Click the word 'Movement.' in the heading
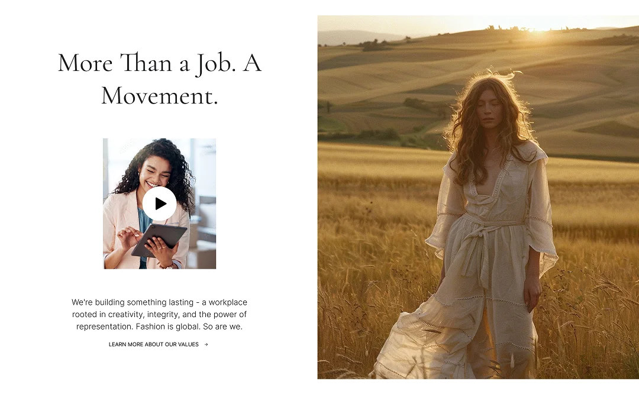Screen dimensions: 639x394 coord(159,96)
